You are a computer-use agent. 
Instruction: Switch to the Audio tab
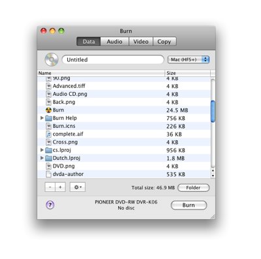pyautogui.click(x=114, y=42)
